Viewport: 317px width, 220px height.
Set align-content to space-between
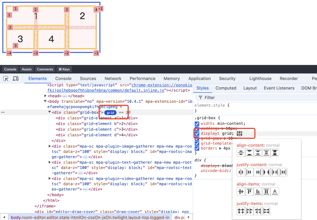[249, 153]
